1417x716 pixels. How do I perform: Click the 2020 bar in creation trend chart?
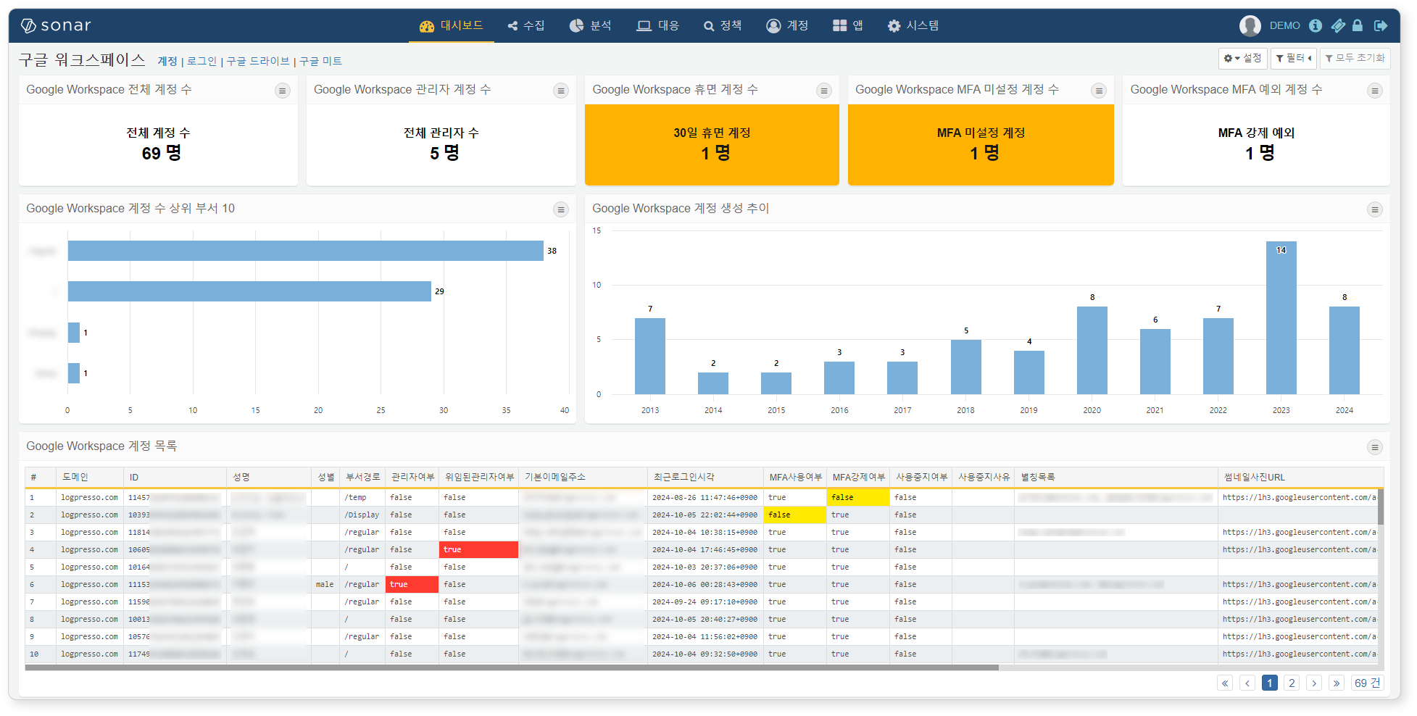1092,350
